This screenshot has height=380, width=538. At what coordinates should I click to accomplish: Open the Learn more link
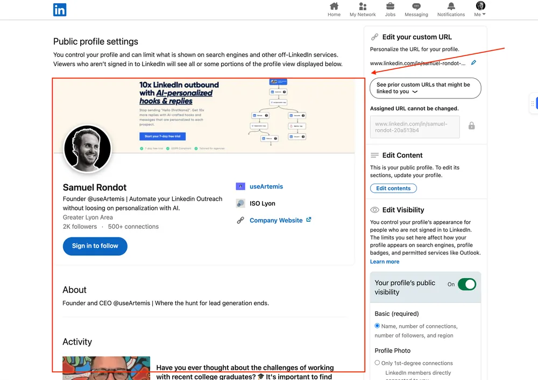384,262
